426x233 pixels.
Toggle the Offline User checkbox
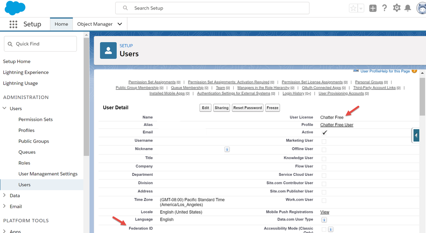tap(324, 150)
